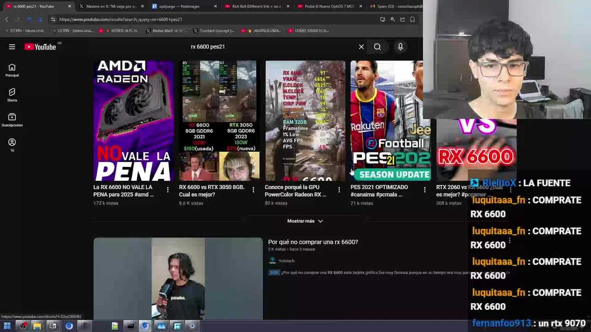Image resolution: width=591 pixels, height=332 pixels.
Task: Open options for RX 6600 vs RTX 3050 short
Action: click(253, 190)
